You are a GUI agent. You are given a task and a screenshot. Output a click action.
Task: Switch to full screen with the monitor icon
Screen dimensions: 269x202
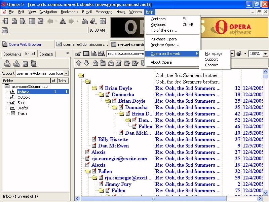pos(40,21)
